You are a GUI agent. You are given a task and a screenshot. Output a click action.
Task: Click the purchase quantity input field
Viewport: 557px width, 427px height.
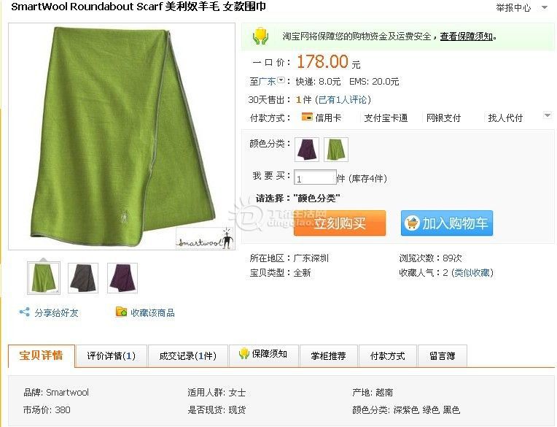pos(315,177)
